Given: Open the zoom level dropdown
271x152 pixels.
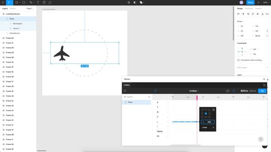Looking at the screenshot, I should click(x=266, y=3).
